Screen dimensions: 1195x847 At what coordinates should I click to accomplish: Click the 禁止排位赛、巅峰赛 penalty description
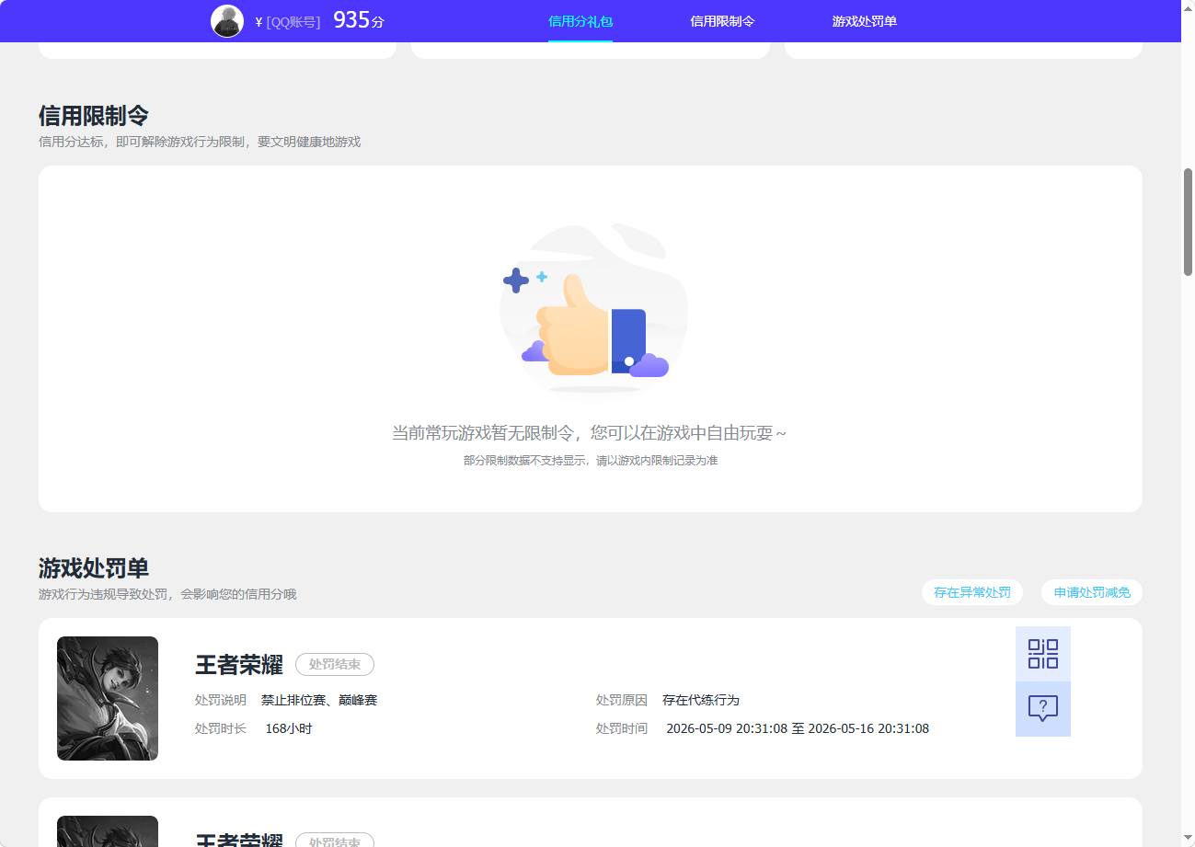coord(319,700)
